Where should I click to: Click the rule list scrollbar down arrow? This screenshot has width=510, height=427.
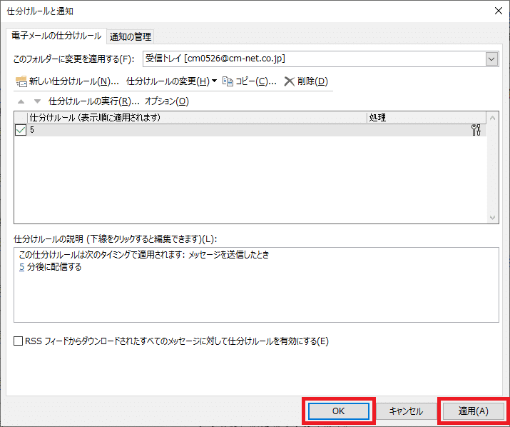click(492, 218)
